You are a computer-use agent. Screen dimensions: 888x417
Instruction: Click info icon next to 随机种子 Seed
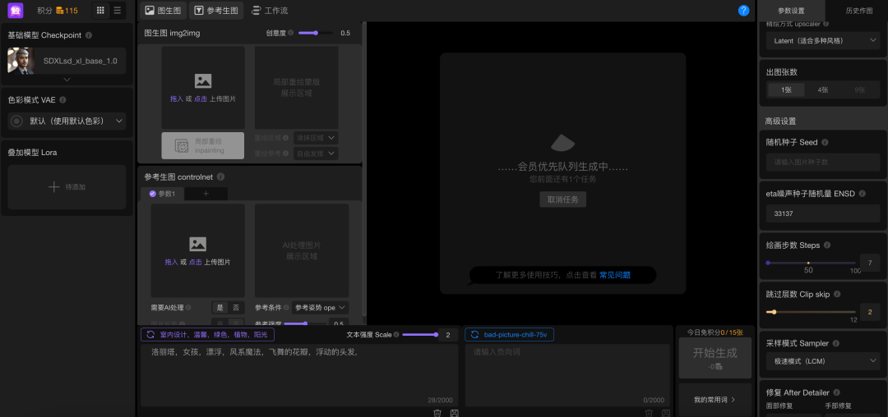tap(825, 142)
